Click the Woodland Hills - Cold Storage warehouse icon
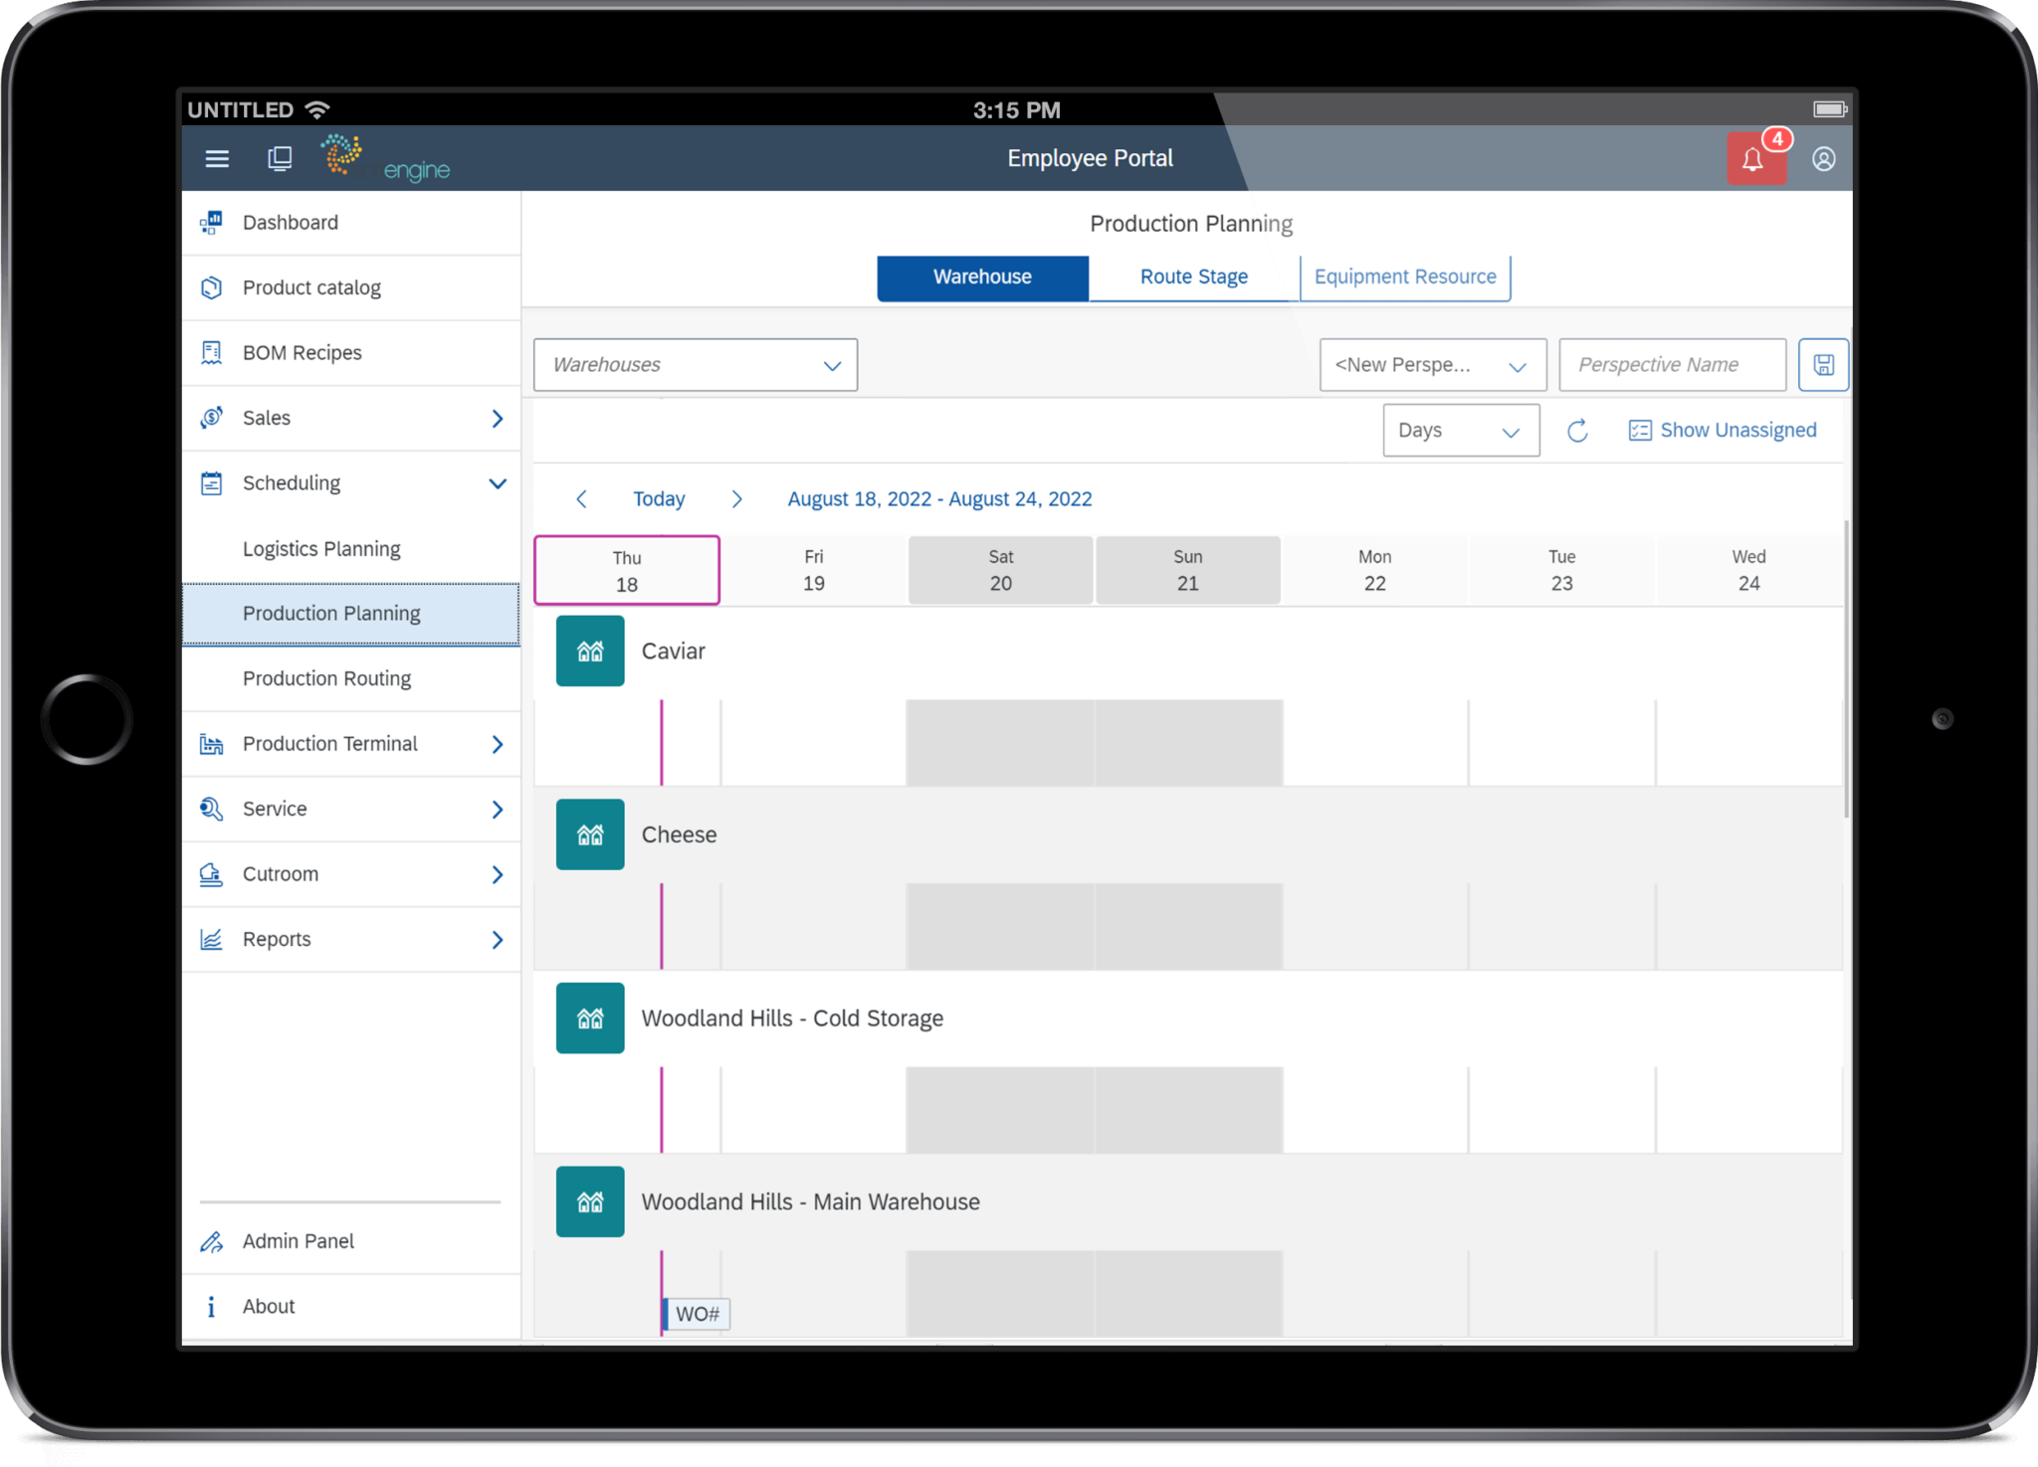 (589, 1017)
